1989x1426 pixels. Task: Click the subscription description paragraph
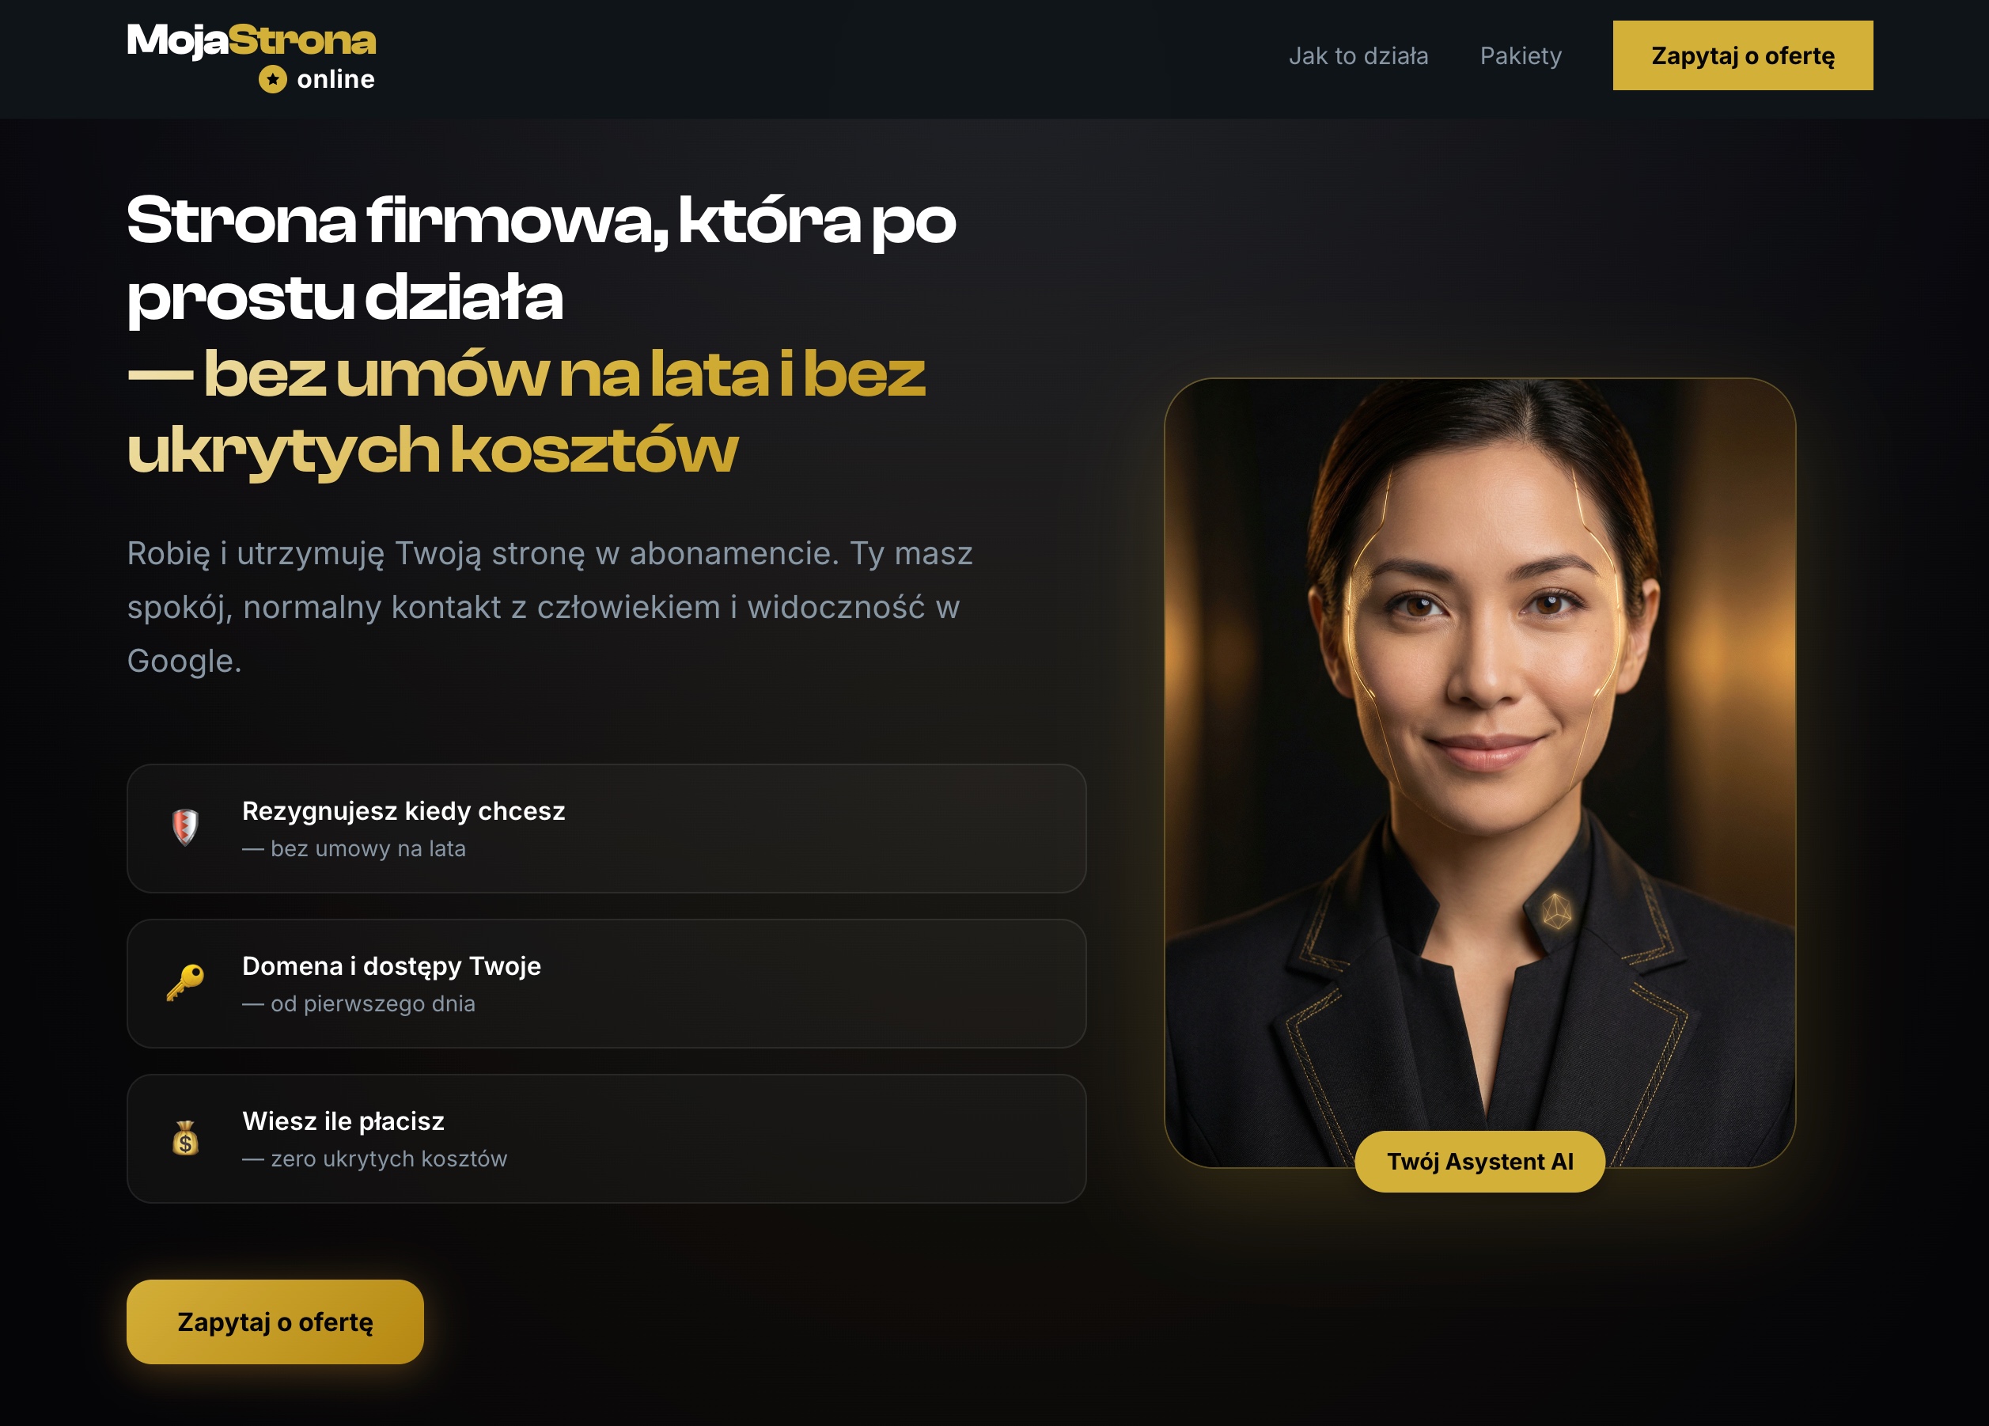550,607
